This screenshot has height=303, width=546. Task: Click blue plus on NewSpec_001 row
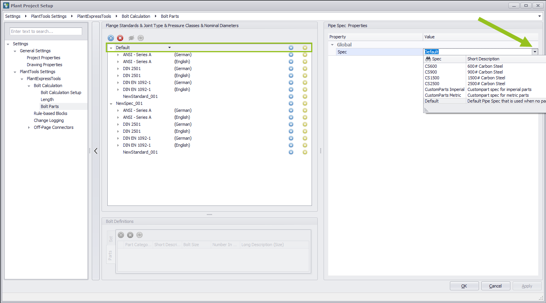(x=291, y=103)
